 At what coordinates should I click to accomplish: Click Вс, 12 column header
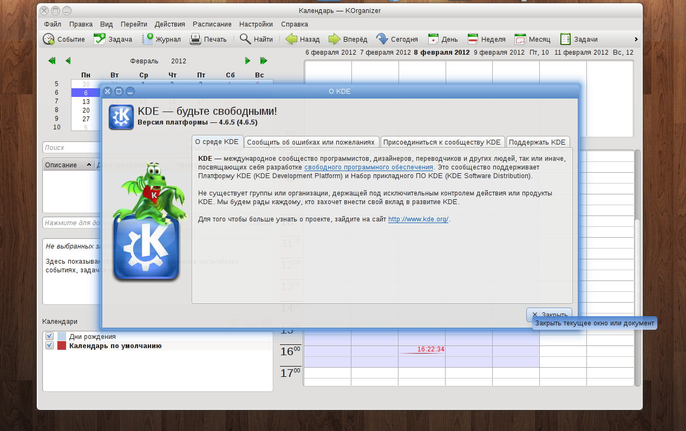tap(623, 53)
